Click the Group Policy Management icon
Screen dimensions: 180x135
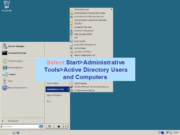(x=71, y=45)
